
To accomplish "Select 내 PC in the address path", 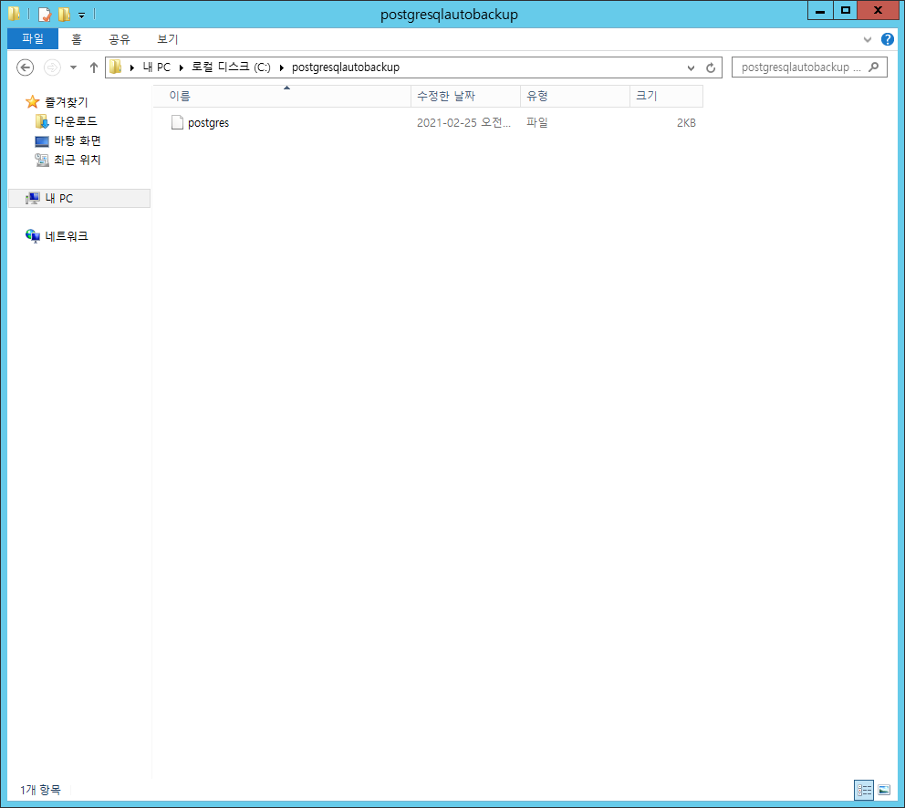I will point(156,67).
